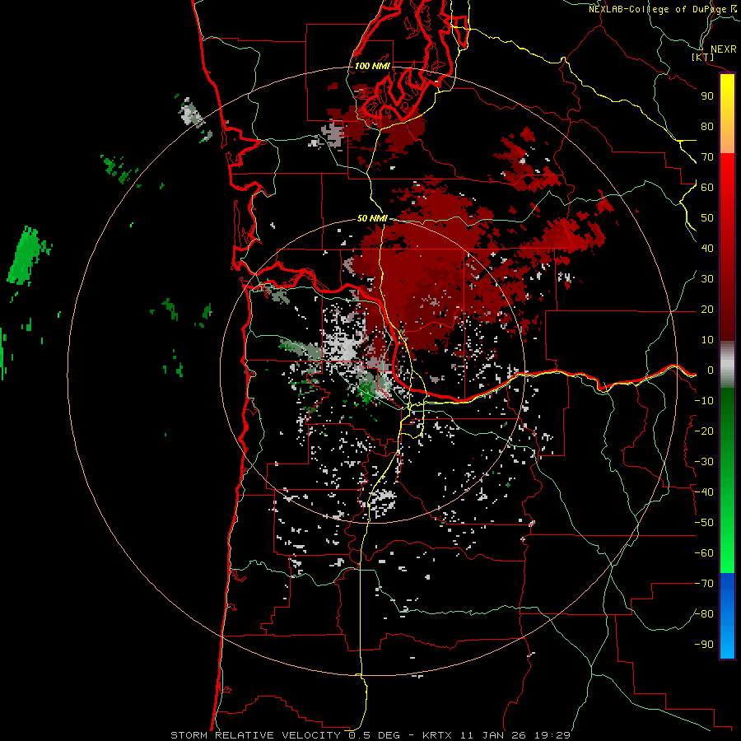741x741 pixels.
Task: Click the -90 value on velocity scale
Action: [704, 645]
